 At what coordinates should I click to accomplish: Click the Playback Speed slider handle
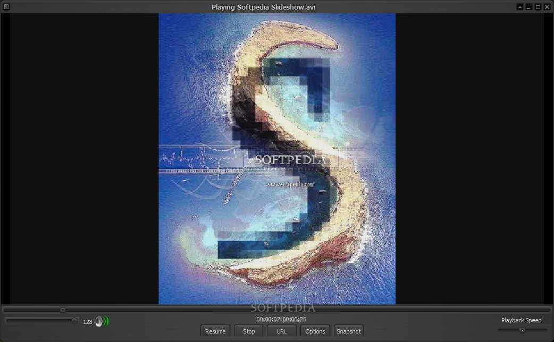click(x=522, y=330)
